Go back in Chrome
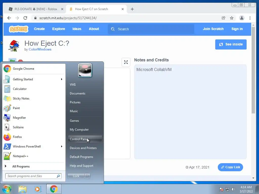This screenshot has width=259, height=194. 9,18
